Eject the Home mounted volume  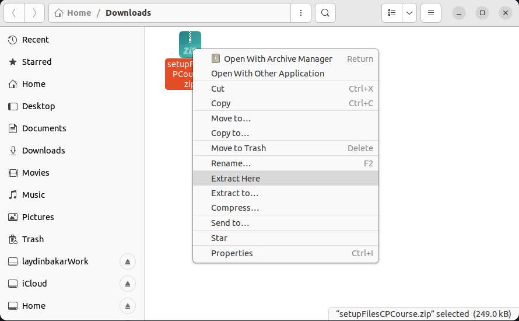click(127, 306)
